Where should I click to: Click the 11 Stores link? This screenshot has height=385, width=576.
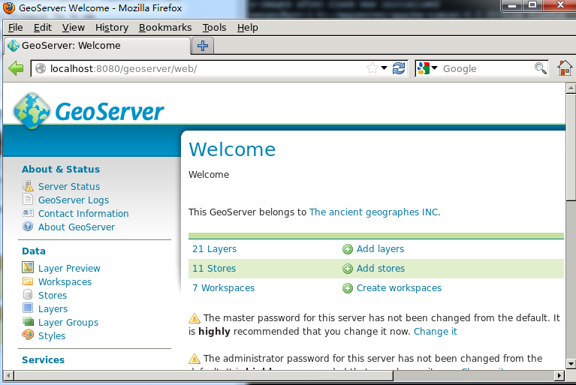pyautogui.click(x=214, y=268)
